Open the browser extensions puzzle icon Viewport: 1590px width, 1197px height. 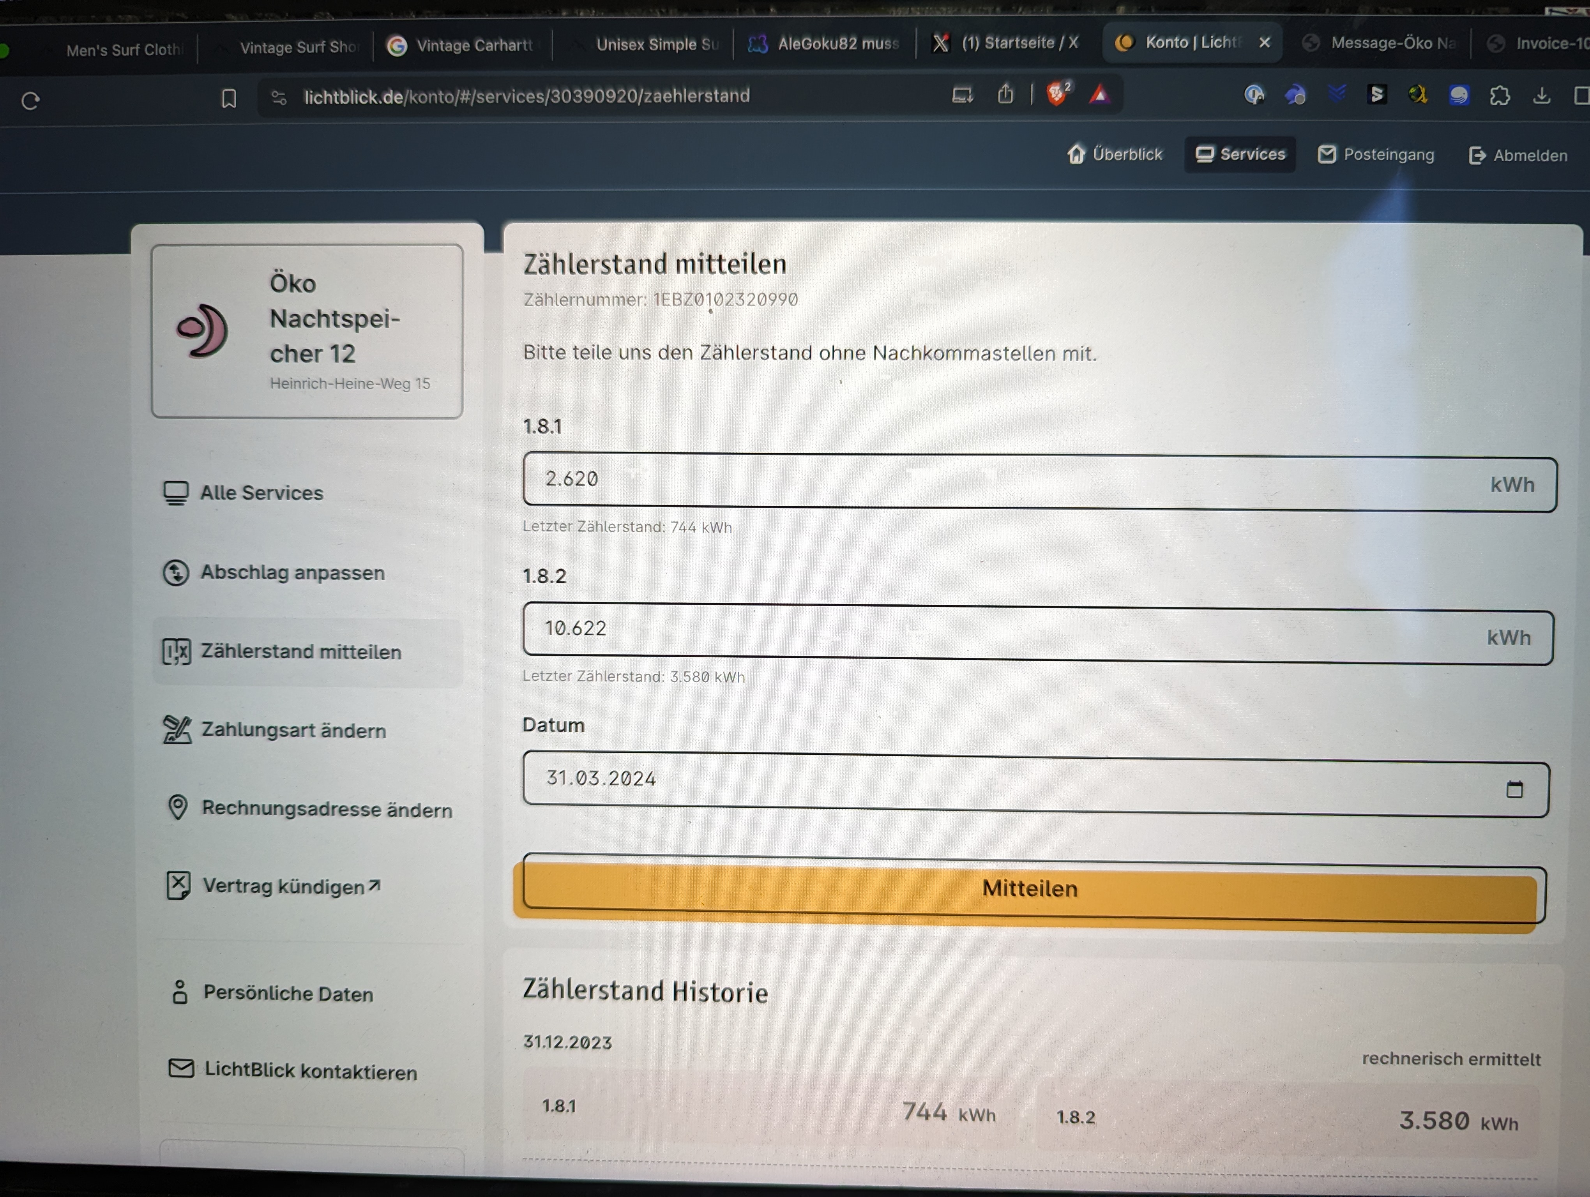coord(1500,95)
